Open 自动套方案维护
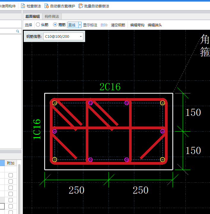The image size is (210, 214). point(60,6)
